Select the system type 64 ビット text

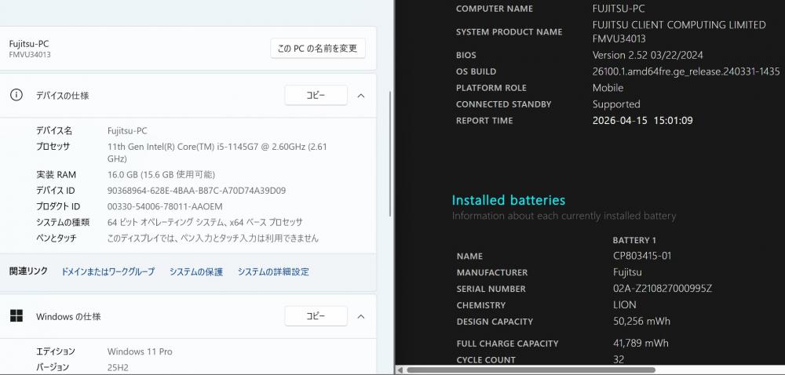coord(205,223)
